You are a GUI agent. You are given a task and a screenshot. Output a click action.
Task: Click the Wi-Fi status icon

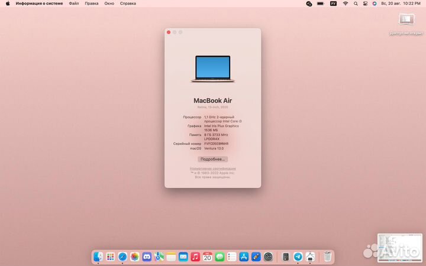click(346, 4)
